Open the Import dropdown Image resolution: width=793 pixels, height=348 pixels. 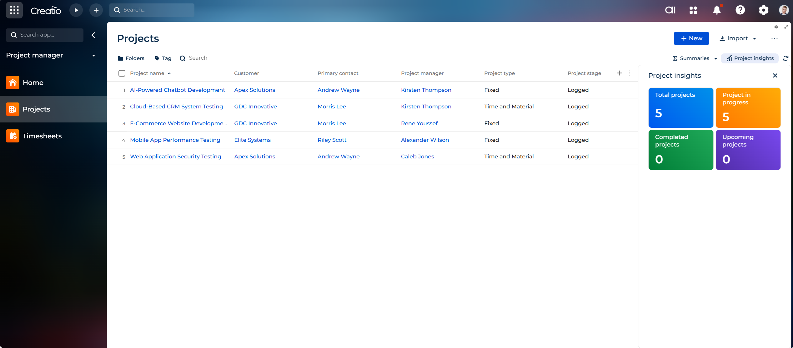click(x=738, y=38)
